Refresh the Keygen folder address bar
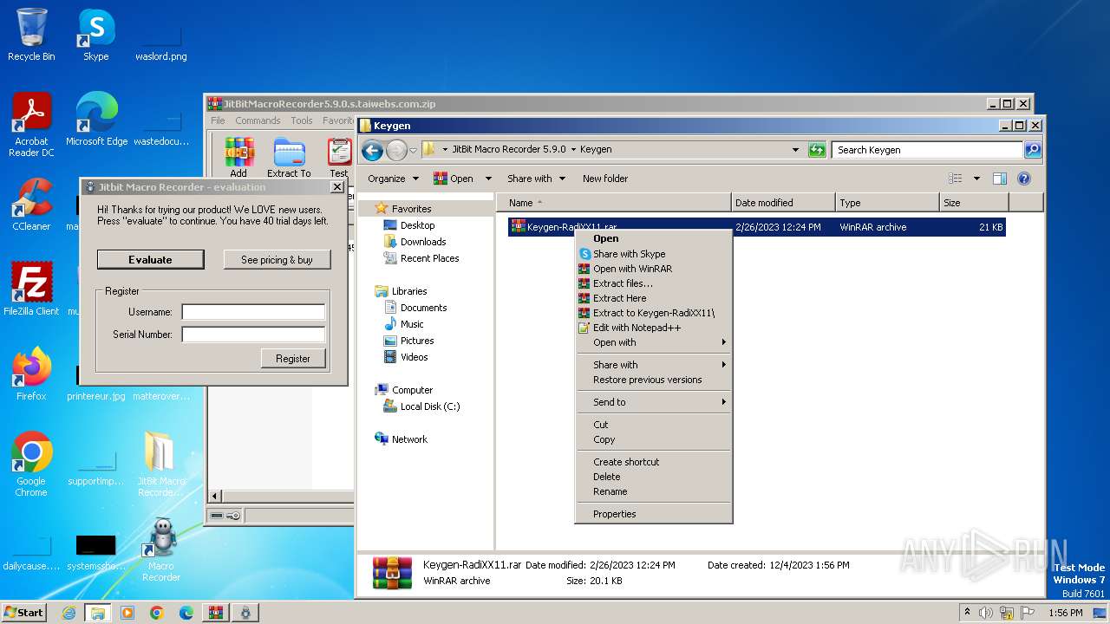Image resolution: width=1110 pixels, height=624 pixels. point(816,150)
